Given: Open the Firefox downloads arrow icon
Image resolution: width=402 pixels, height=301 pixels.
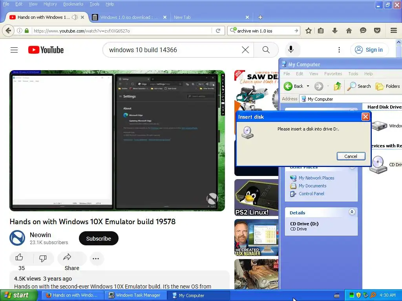Looking at the screenshot, I should [335, 31].
